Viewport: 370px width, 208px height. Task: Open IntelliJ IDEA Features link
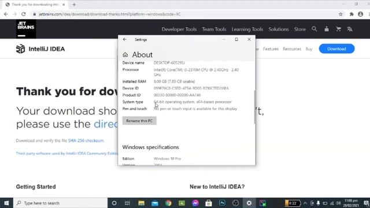point(271,49)
